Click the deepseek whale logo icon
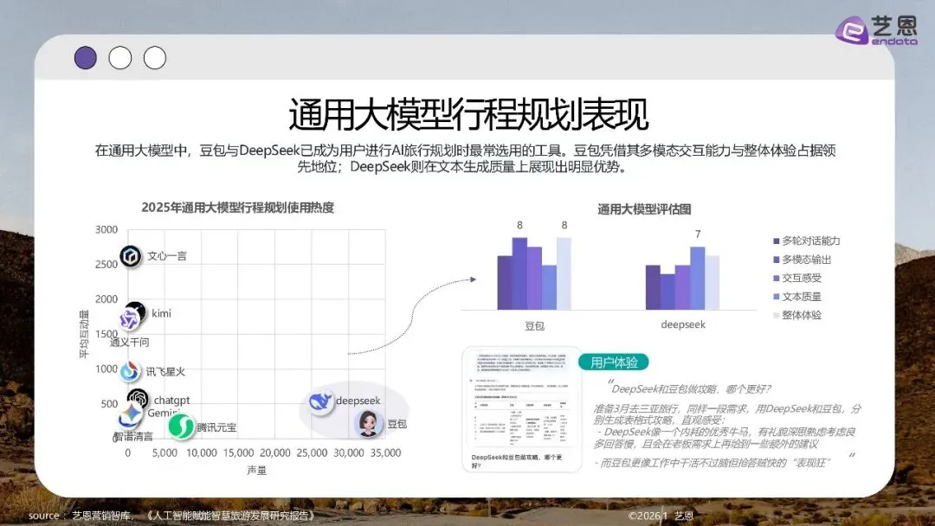The width and height of the screenshot is (935, 526). click(320, 402)
